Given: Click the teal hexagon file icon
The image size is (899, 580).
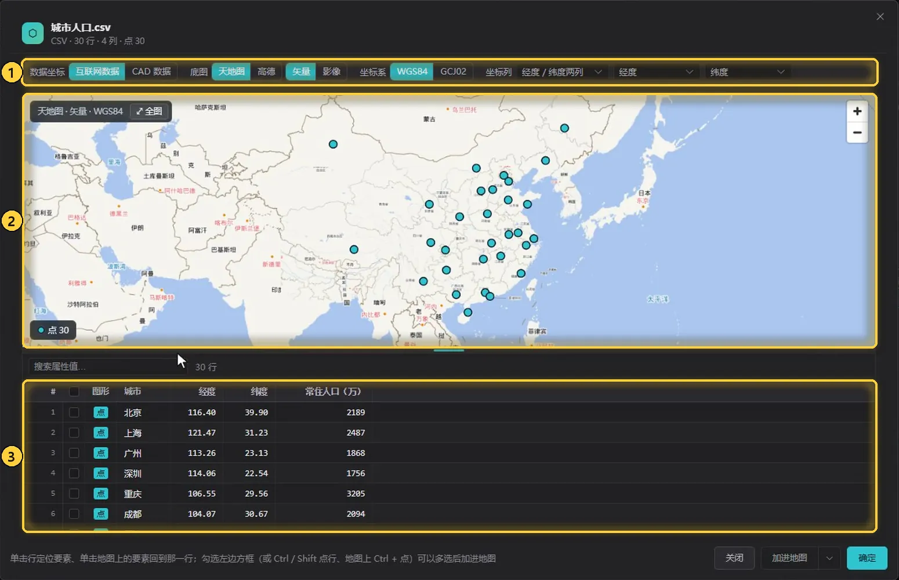Looking at the screenshot, I should point(32,33).
